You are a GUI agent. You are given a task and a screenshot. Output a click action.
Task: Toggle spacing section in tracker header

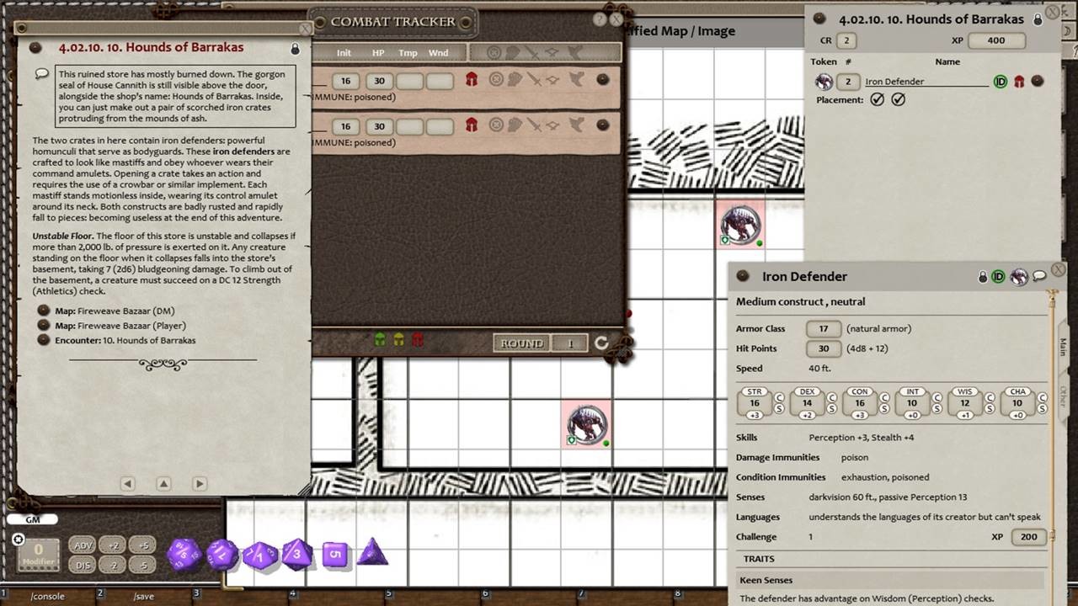[x=552, y=53]
